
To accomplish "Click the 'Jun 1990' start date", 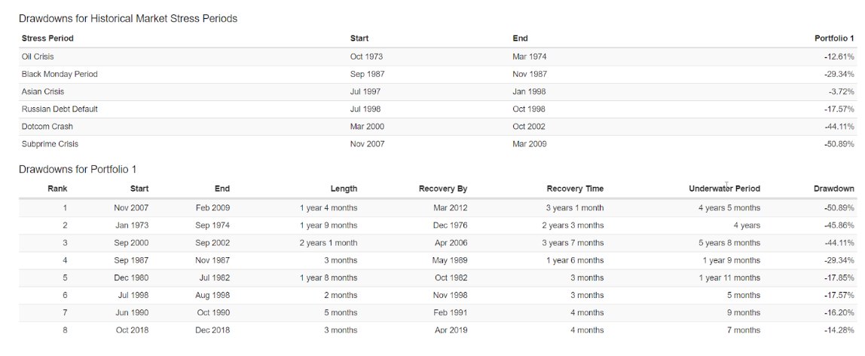I will (132, 312).
